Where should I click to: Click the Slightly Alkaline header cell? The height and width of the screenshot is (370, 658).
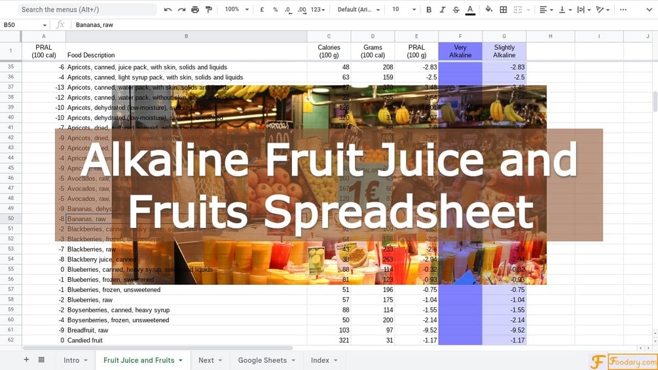(x=504, y=51)
